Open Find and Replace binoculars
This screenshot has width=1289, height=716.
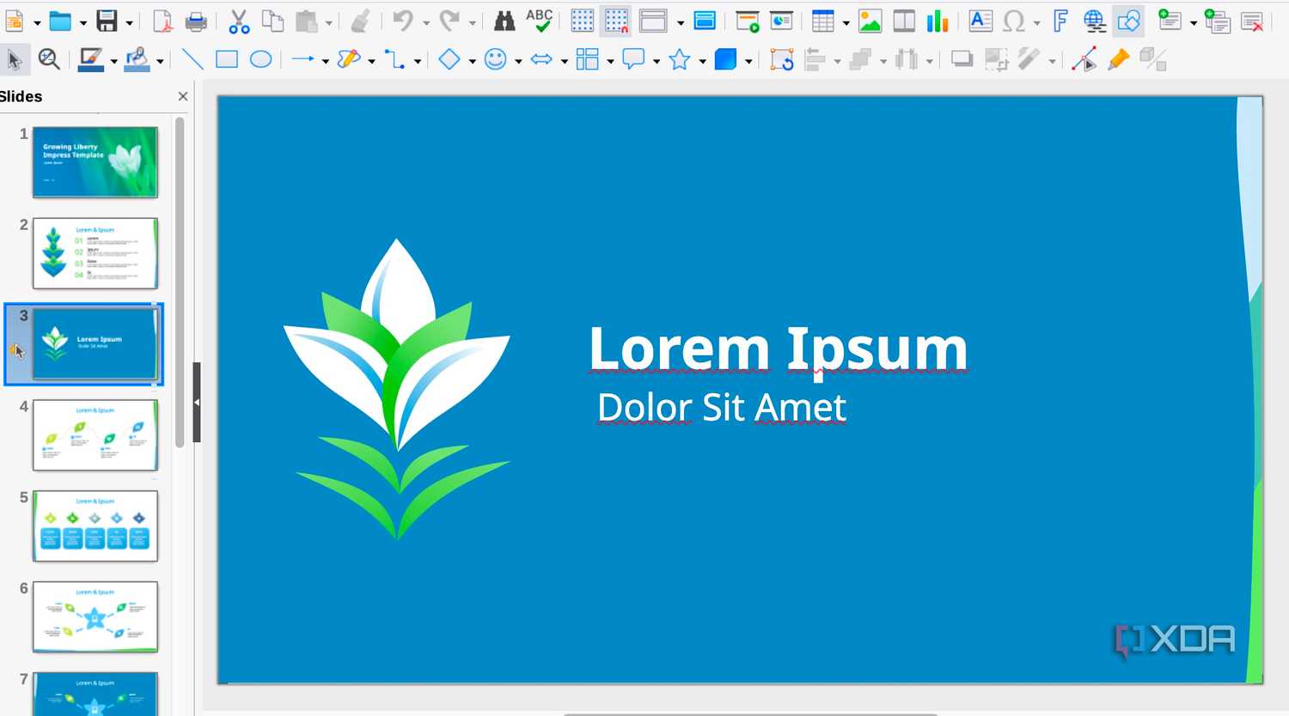(x=504, y=21)
